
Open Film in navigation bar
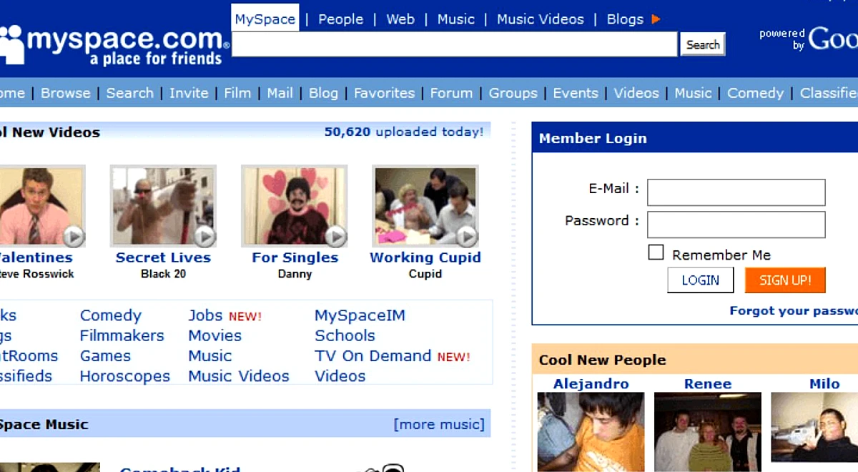click(x=237, y=93)
